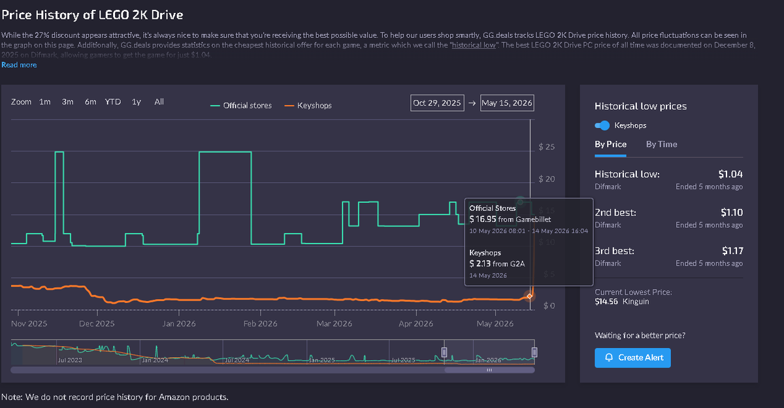Click the $16.95 from Gamebillet tooltip text
Viewport: 784px width, 408px height.
(510, 219)
